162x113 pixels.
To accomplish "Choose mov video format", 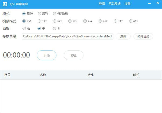I will coord(85,21).
